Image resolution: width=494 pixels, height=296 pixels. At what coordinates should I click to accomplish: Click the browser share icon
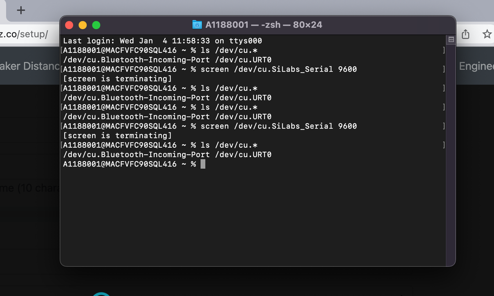[465, 34]
